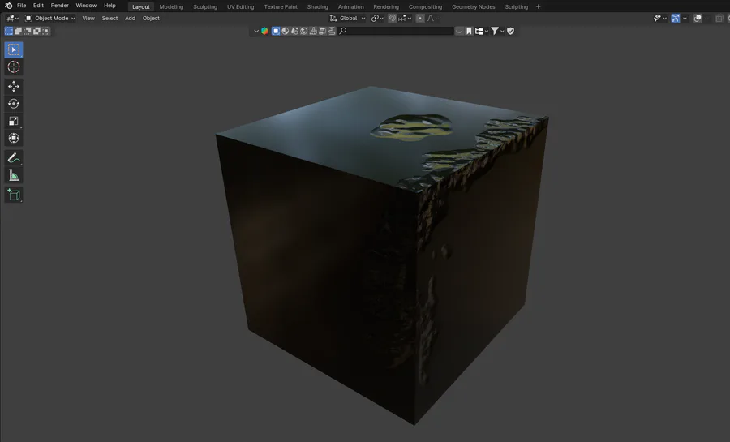Activate the 3D Cursor tool
Screen dimensions: 730x442
tap(14, 67)
